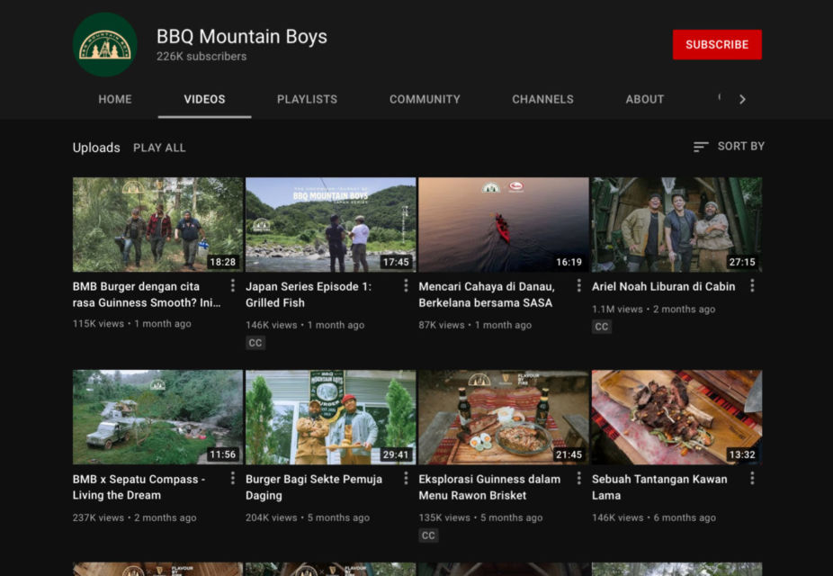The height and width of the screenshot is (576, 833).
Task: Open options menu for Burger Bagi Sekte video
Action: pyautogui.click(x=406, y=479)
